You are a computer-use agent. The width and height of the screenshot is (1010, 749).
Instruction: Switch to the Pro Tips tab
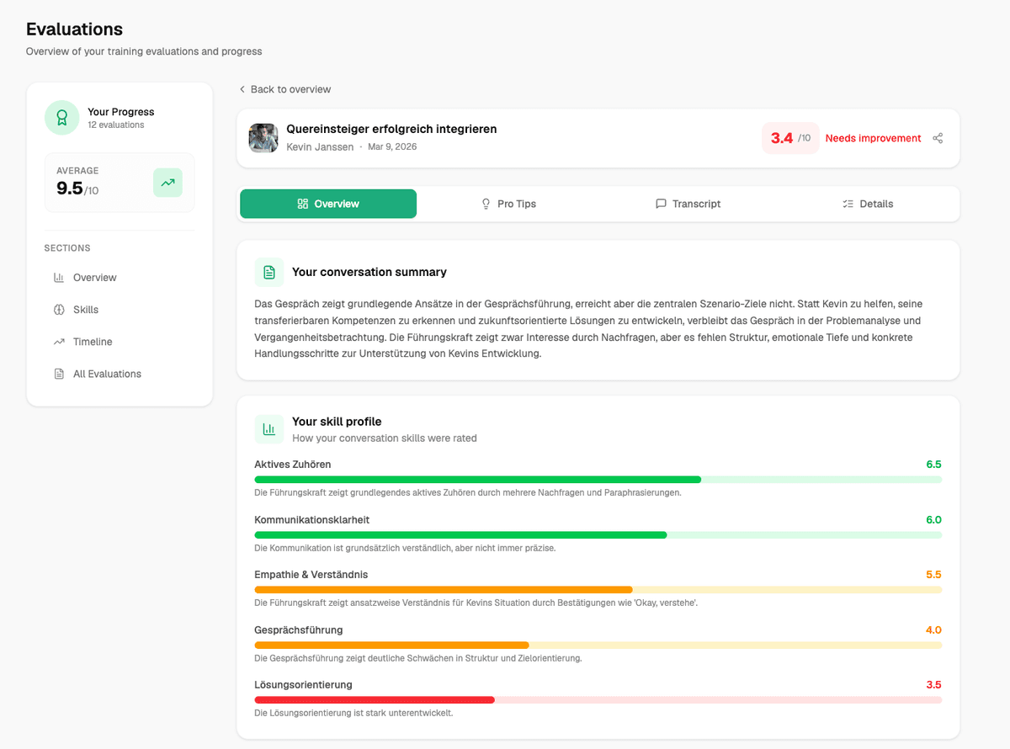coord(509,203)
